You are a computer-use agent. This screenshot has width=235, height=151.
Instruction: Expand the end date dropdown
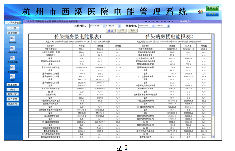(x=153, y=26)
